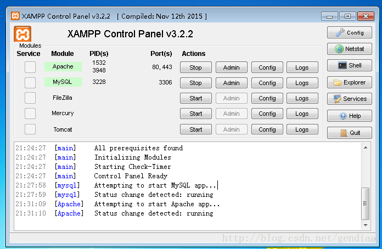Image resolution: width=382 pixels, height=249 pixels.
Task: Click log line 'Attempting to start MySQL app...'
Action: point(155,185)
